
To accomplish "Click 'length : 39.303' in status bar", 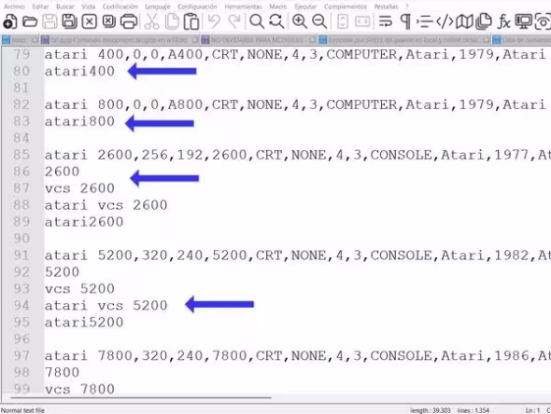I will [x=431, y=410].
